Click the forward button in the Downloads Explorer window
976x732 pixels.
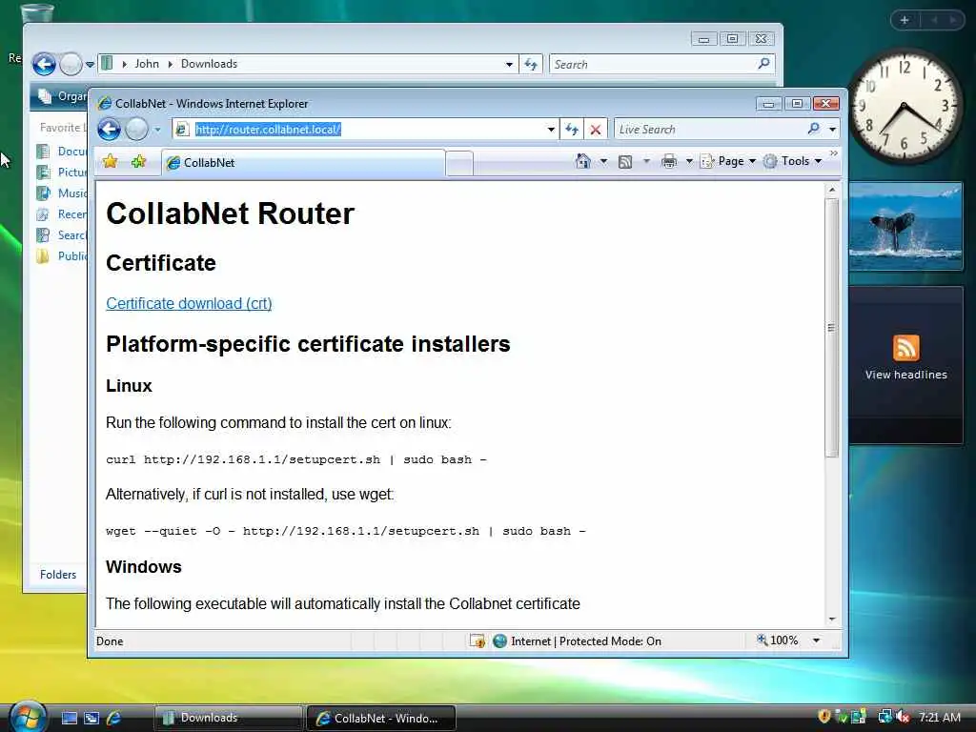point(71,64)
